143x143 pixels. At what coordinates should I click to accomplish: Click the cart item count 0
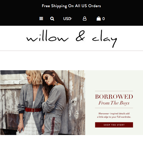pos(104,19)
